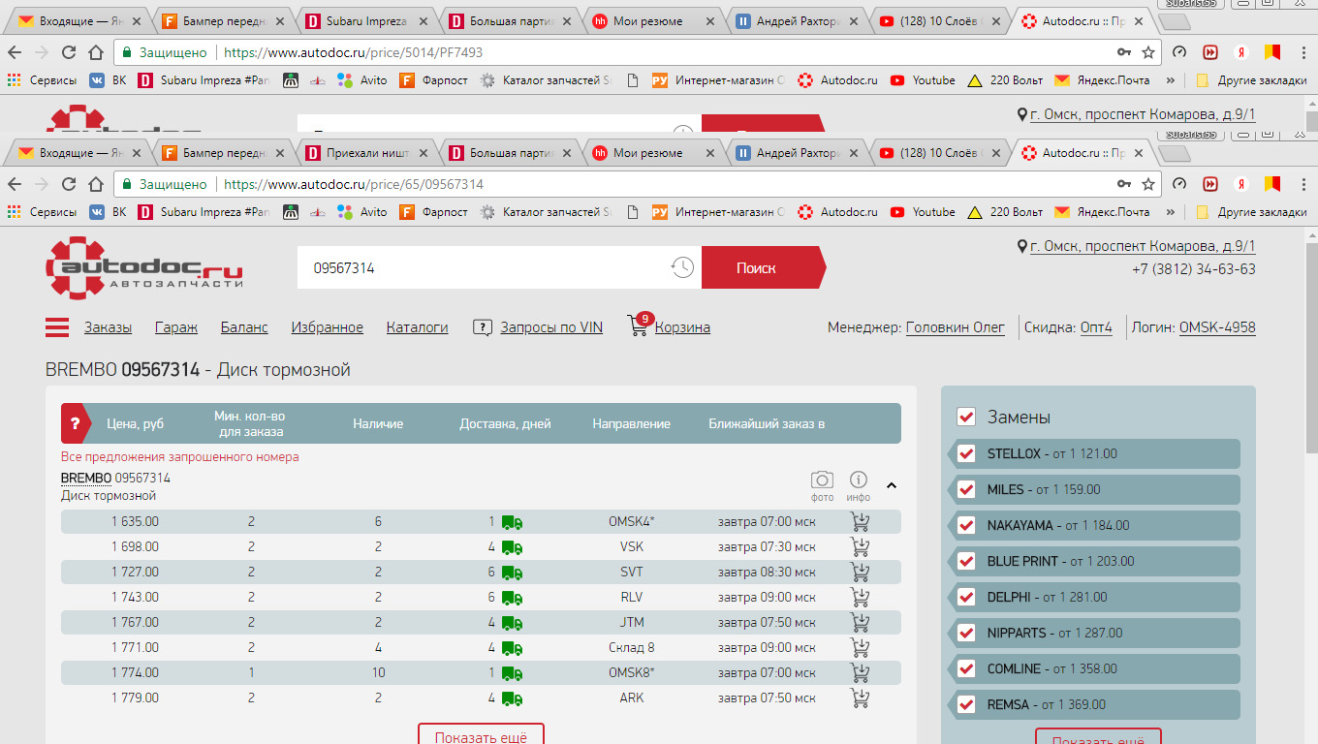Open the OMSK-4958 login link
Screen dimensions: 1318x744
pyautogui.click(x=1217, y=327)
